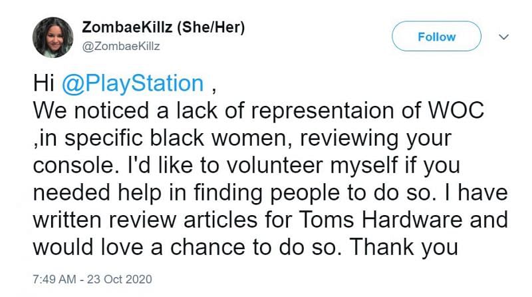
Task: Click the 23 Oct 2020 date
Action: (x=120, y=279)
